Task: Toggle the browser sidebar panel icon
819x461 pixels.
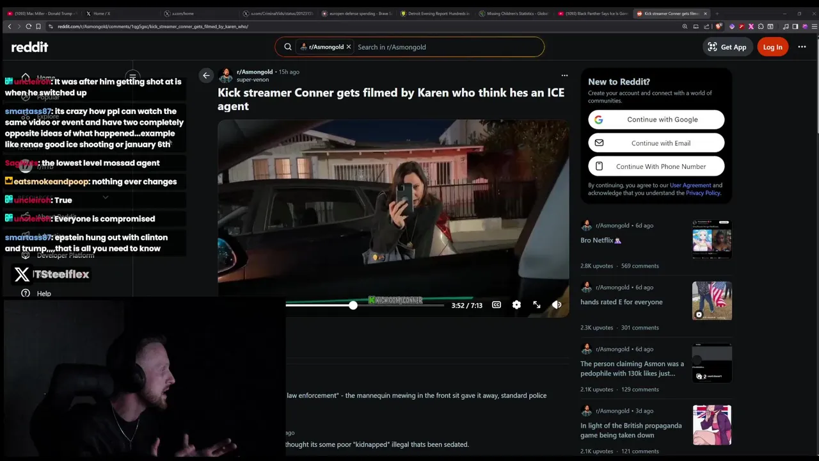Action: (x=795, y=26)
